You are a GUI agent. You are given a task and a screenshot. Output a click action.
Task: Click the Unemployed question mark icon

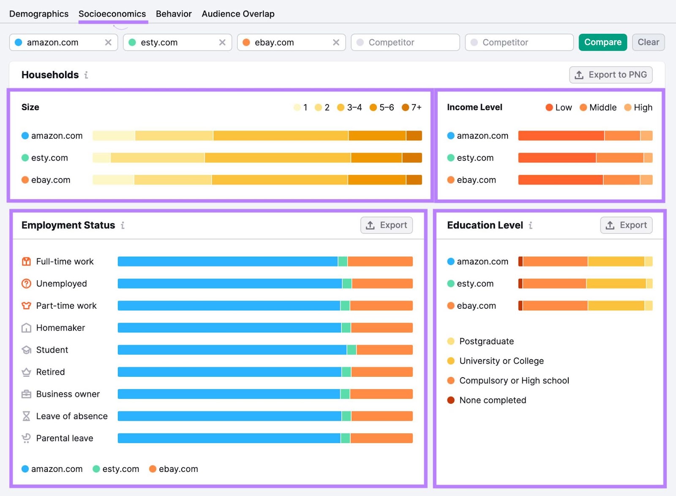[26, 283]
